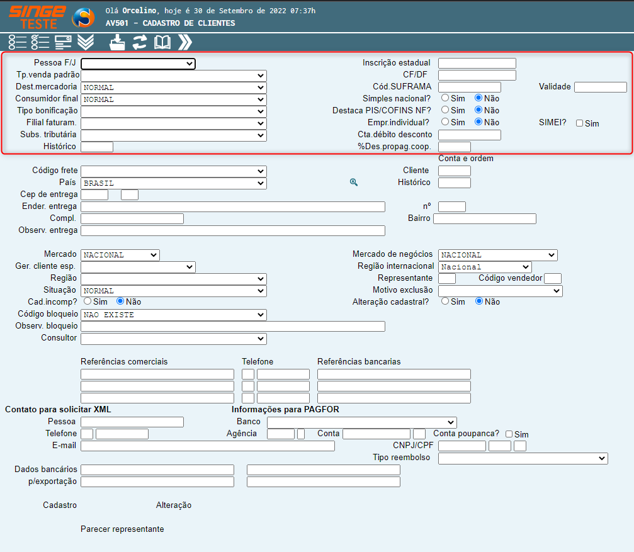
Task: Click the list icon in toolbar
Action: pyautogui.click(x=18, y=42)
